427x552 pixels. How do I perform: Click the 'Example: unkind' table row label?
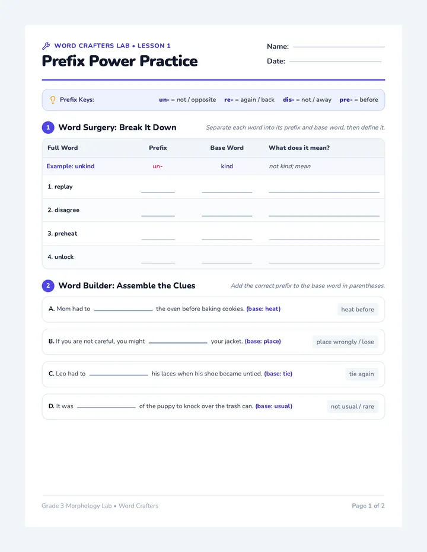[x=71, y=166]
